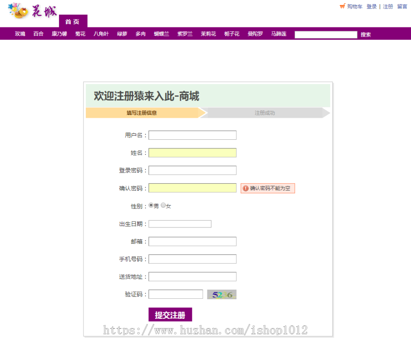Image resolution: width=411 pixels, height=344 pixels.
Task: Open the 登录 login link
Action: [x=371, y=6]
